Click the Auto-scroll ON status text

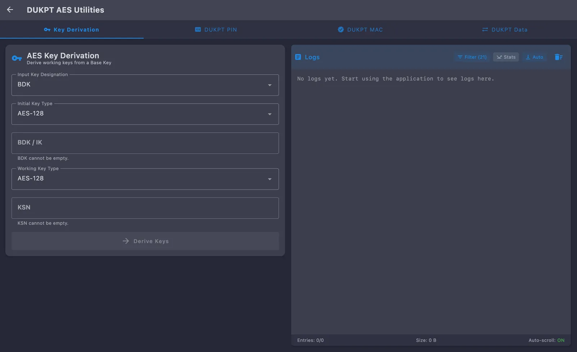pos(546,340)
